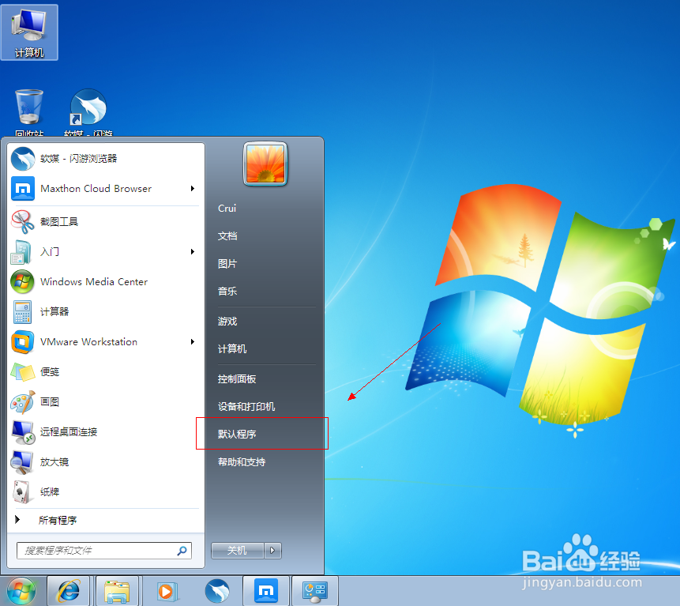Open shutdown options arrow next to 关机
The height and width of the screenshot is (606, 680).
click(272, 551)
